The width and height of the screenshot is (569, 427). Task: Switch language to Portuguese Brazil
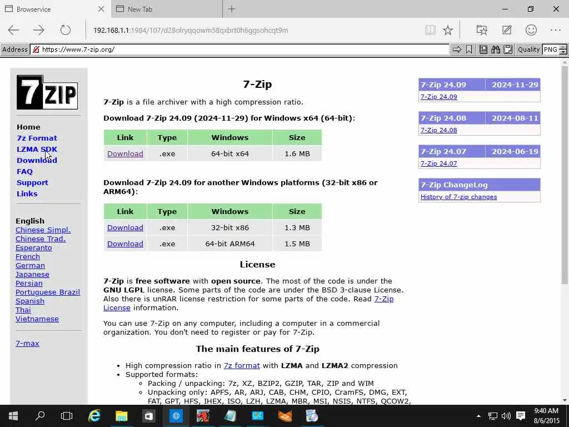[x=48, y=292]
